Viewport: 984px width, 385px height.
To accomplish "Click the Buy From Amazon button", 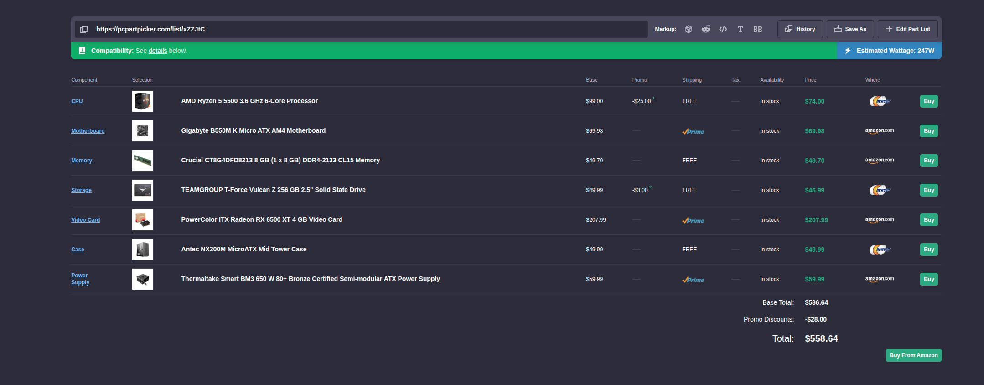I will (x=914, y=355).
